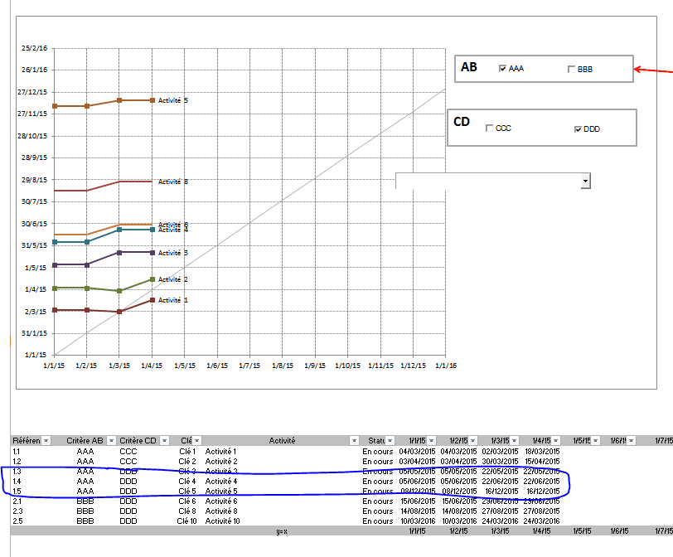The height and width of the screenshot is (557, 673).
Task: Enable the BBB checkbox
Action: [571, 70]
